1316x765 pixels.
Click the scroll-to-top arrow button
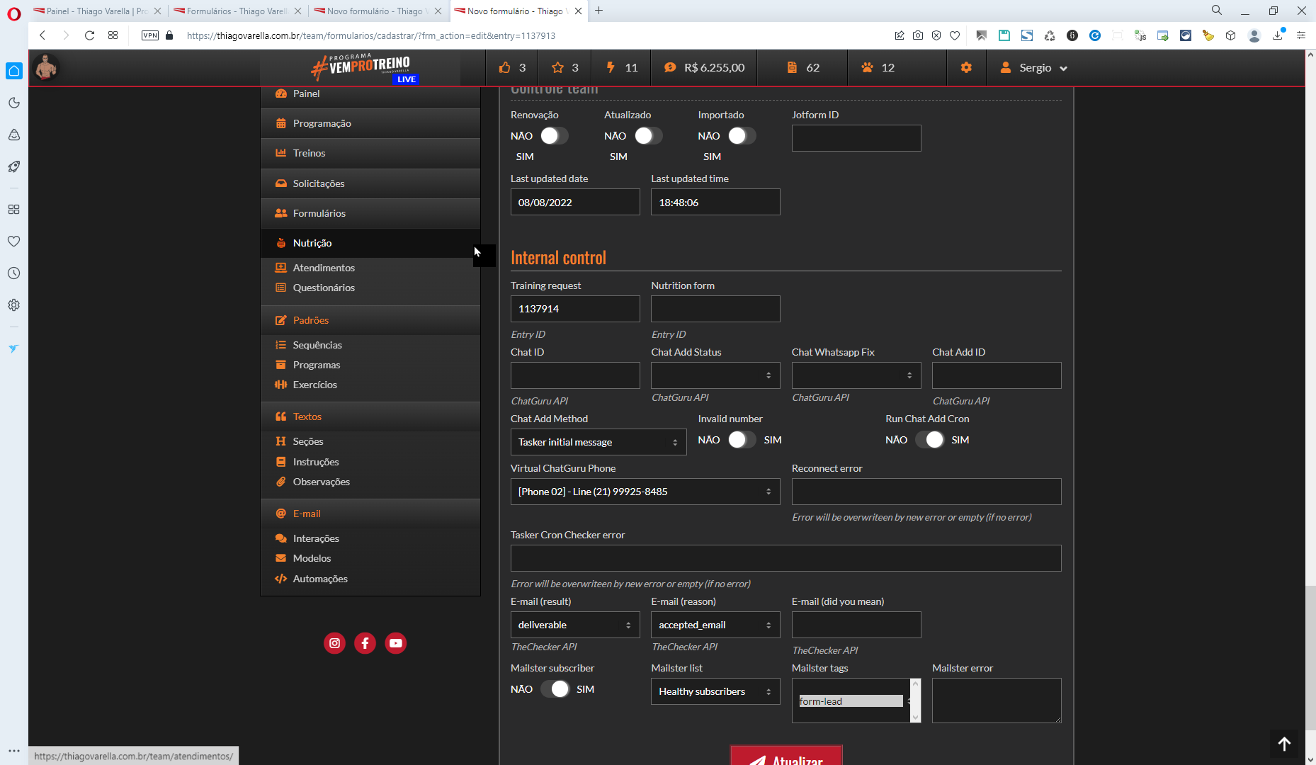[x=1284, y=744]
